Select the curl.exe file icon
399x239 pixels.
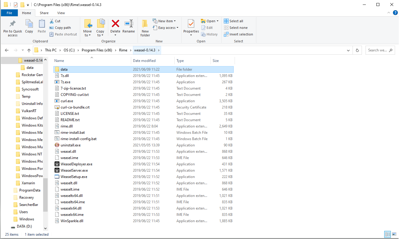pyautogui.click(x=57, y=101)
